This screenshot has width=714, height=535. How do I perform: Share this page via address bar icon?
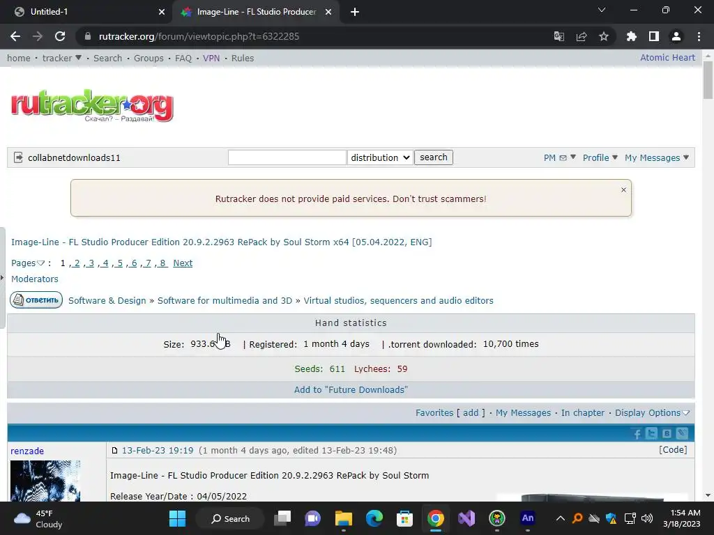(582, 36)
